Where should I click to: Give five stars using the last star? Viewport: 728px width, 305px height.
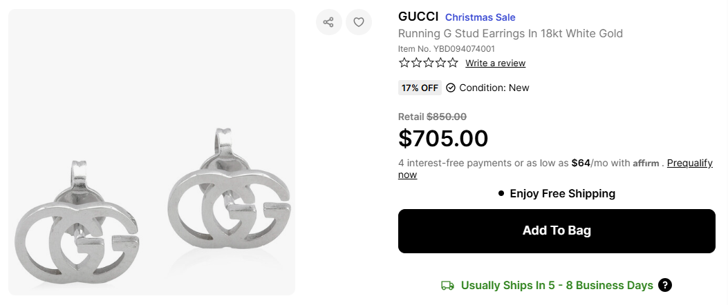coord(453,63)
